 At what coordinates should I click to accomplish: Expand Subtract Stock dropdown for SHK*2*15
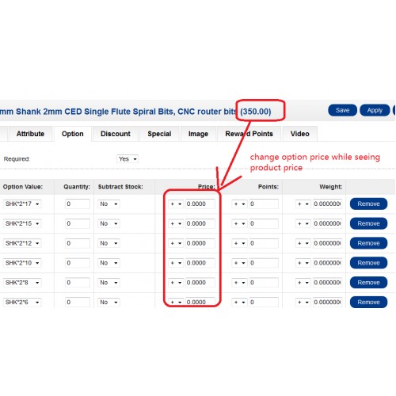(x=109, y=223)
